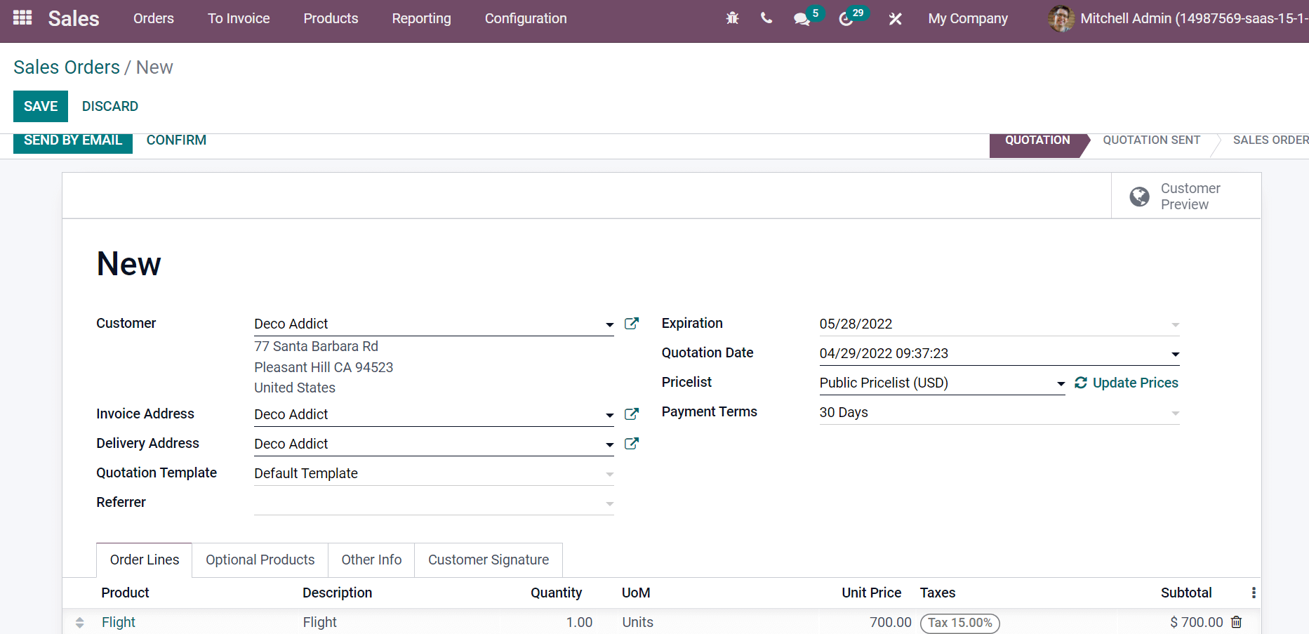Open the Orders menu

click(x=154, y=18)
